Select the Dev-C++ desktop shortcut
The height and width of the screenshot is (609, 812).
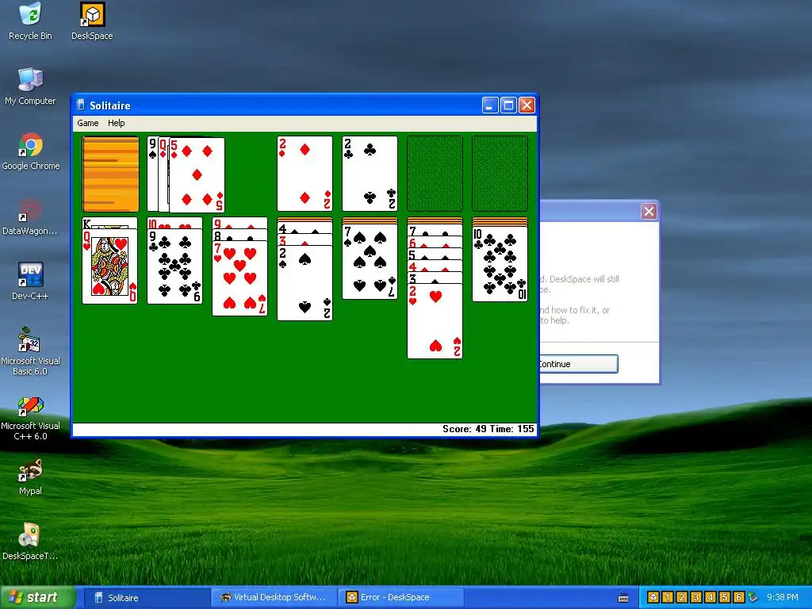point(30,282)
